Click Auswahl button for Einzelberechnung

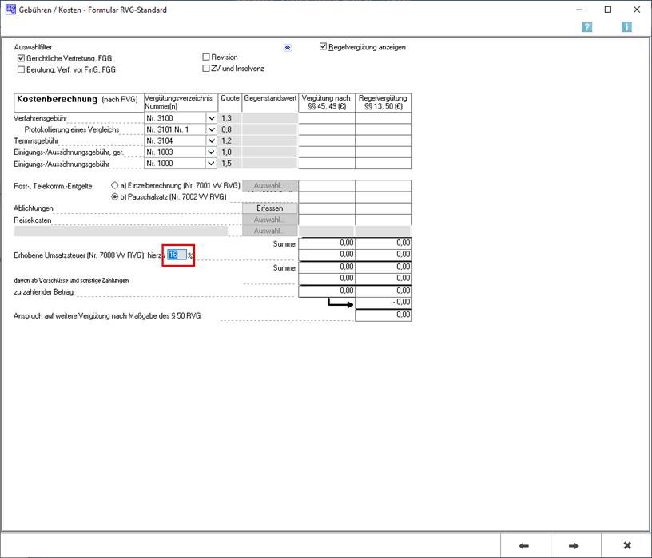[270, 186]
